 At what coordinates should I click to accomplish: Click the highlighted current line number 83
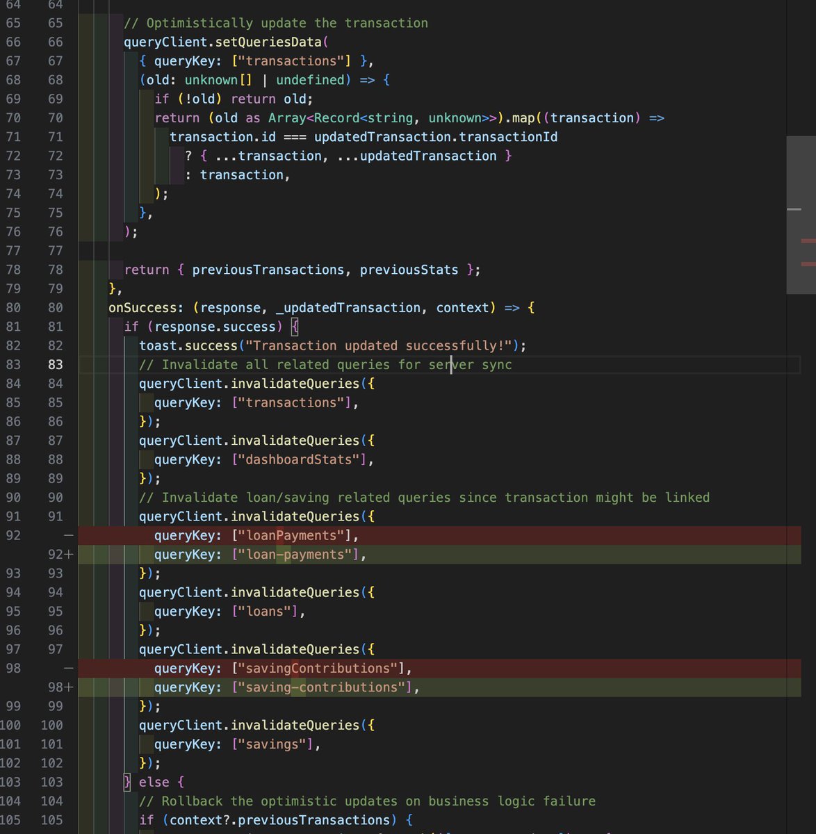point(55,364)
